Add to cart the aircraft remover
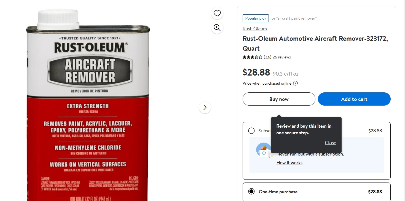 354,99
